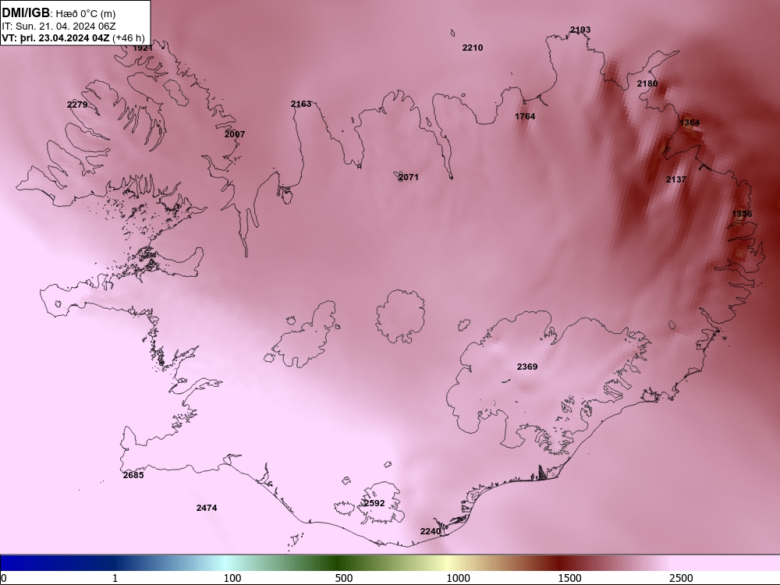The image size is (780, 585).
Task: Click the 1000 tick on color scale
Action: click(x=458, y=578)
